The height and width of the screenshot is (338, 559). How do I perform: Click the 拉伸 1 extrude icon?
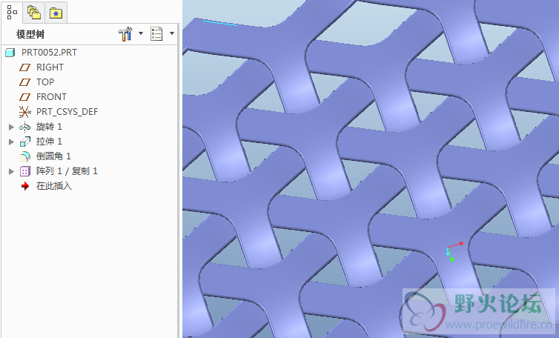24,142
